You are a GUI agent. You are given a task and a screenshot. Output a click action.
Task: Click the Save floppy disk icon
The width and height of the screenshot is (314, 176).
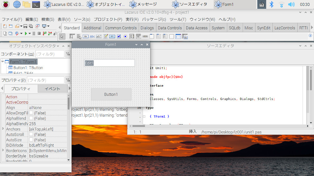click(x=25, y=26)
